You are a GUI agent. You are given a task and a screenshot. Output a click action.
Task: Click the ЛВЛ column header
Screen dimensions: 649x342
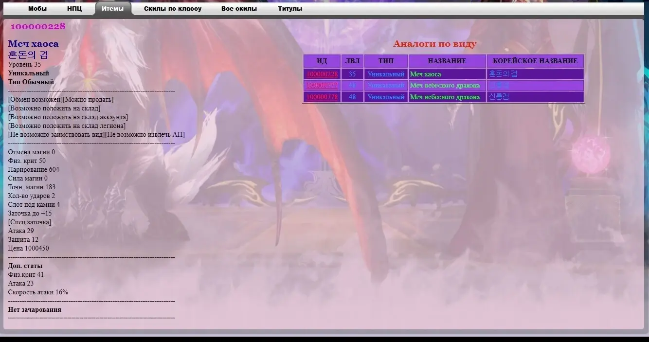pos(352,61)
